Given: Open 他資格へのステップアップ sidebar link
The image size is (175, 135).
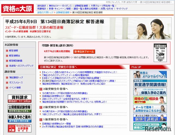Looking at the screenshot, I should pos(21,66).
